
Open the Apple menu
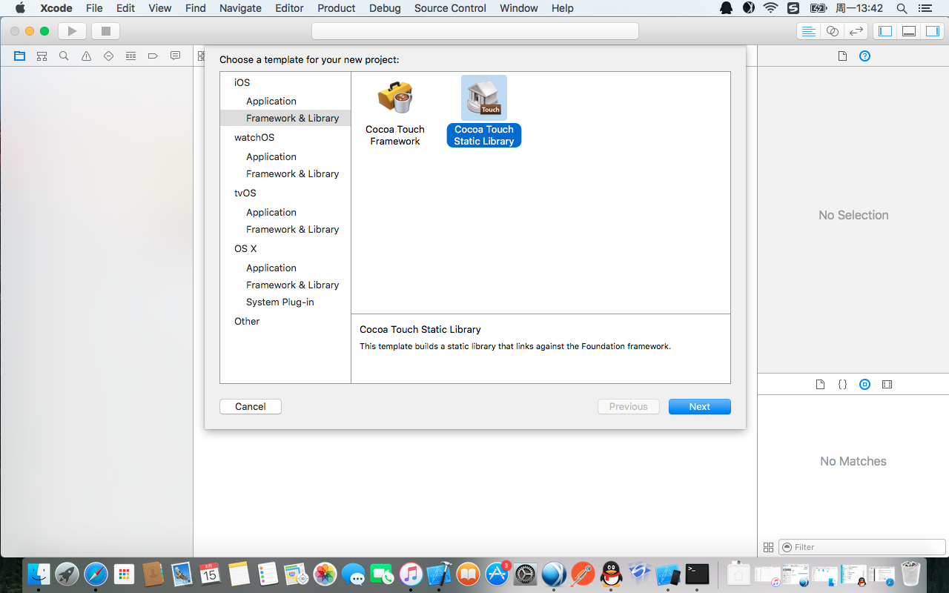tap(20, 8)
